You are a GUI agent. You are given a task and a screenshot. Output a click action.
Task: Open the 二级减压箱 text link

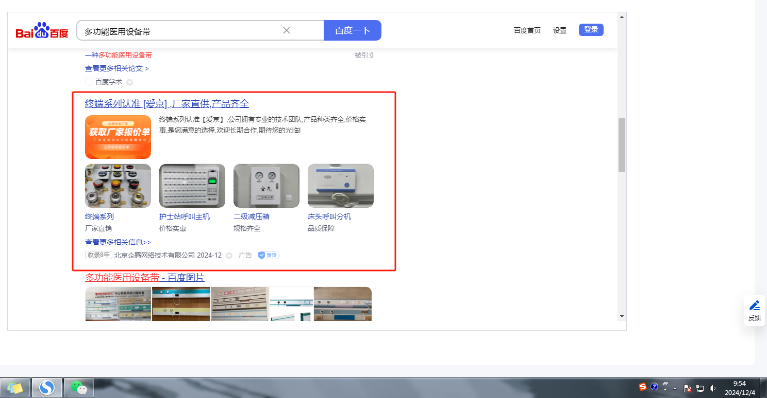252,216
